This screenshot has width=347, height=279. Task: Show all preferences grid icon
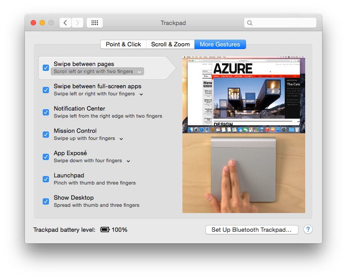coord(94,23)
